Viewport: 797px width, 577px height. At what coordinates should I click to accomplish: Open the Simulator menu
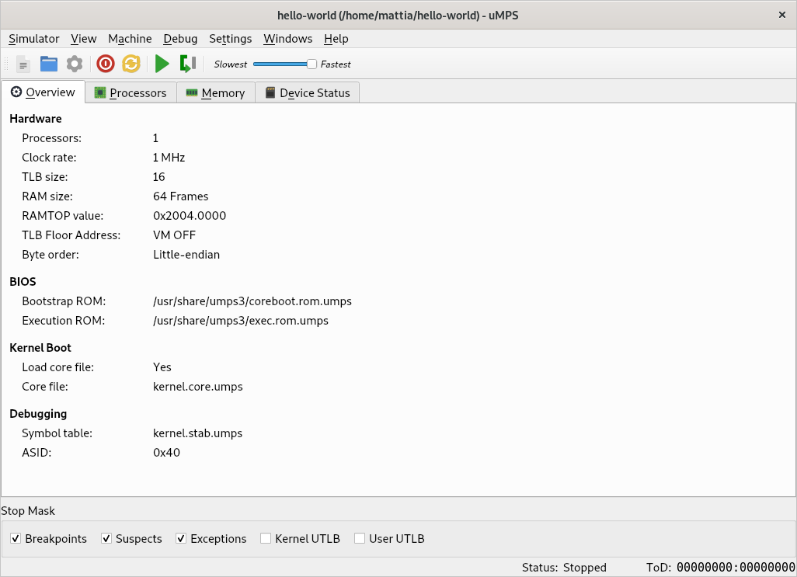tap(34, 39)
